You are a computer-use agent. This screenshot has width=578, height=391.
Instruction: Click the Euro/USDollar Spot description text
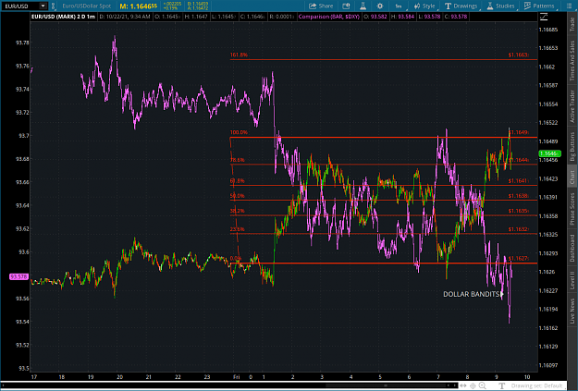click(x=87, y=6)
